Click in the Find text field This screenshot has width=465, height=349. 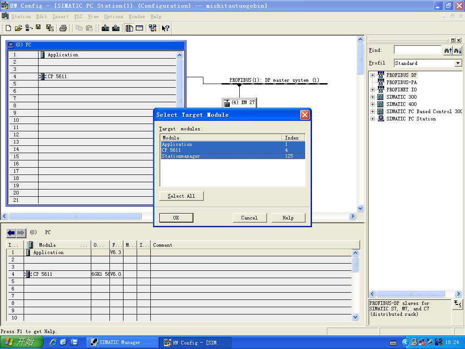pyautogui.click(x=417, y=50)
